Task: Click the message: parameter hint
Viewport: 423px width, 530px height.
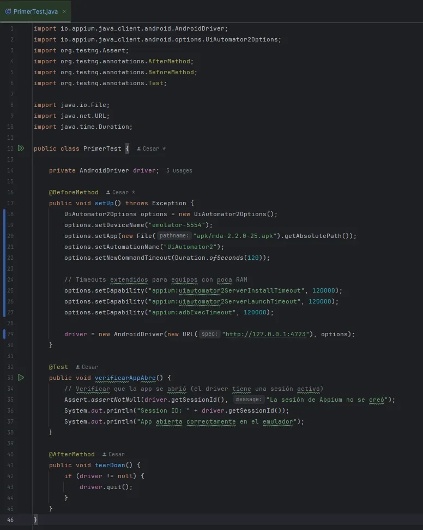Action: pyautogui.click(x=249, y=400)
